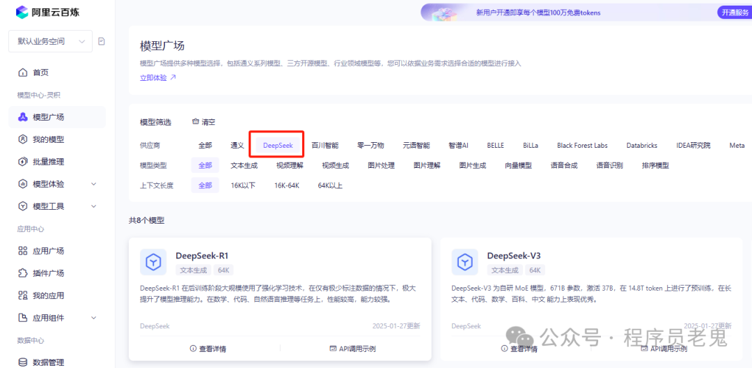The width and height of the screenshot is (752, 368).
Task: Click the 插件广场 puzzle icon
Action: tap(22, 273)
